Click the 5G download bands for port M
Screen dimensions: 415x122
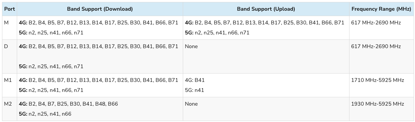pyautogui.click(x=51, y=33)
